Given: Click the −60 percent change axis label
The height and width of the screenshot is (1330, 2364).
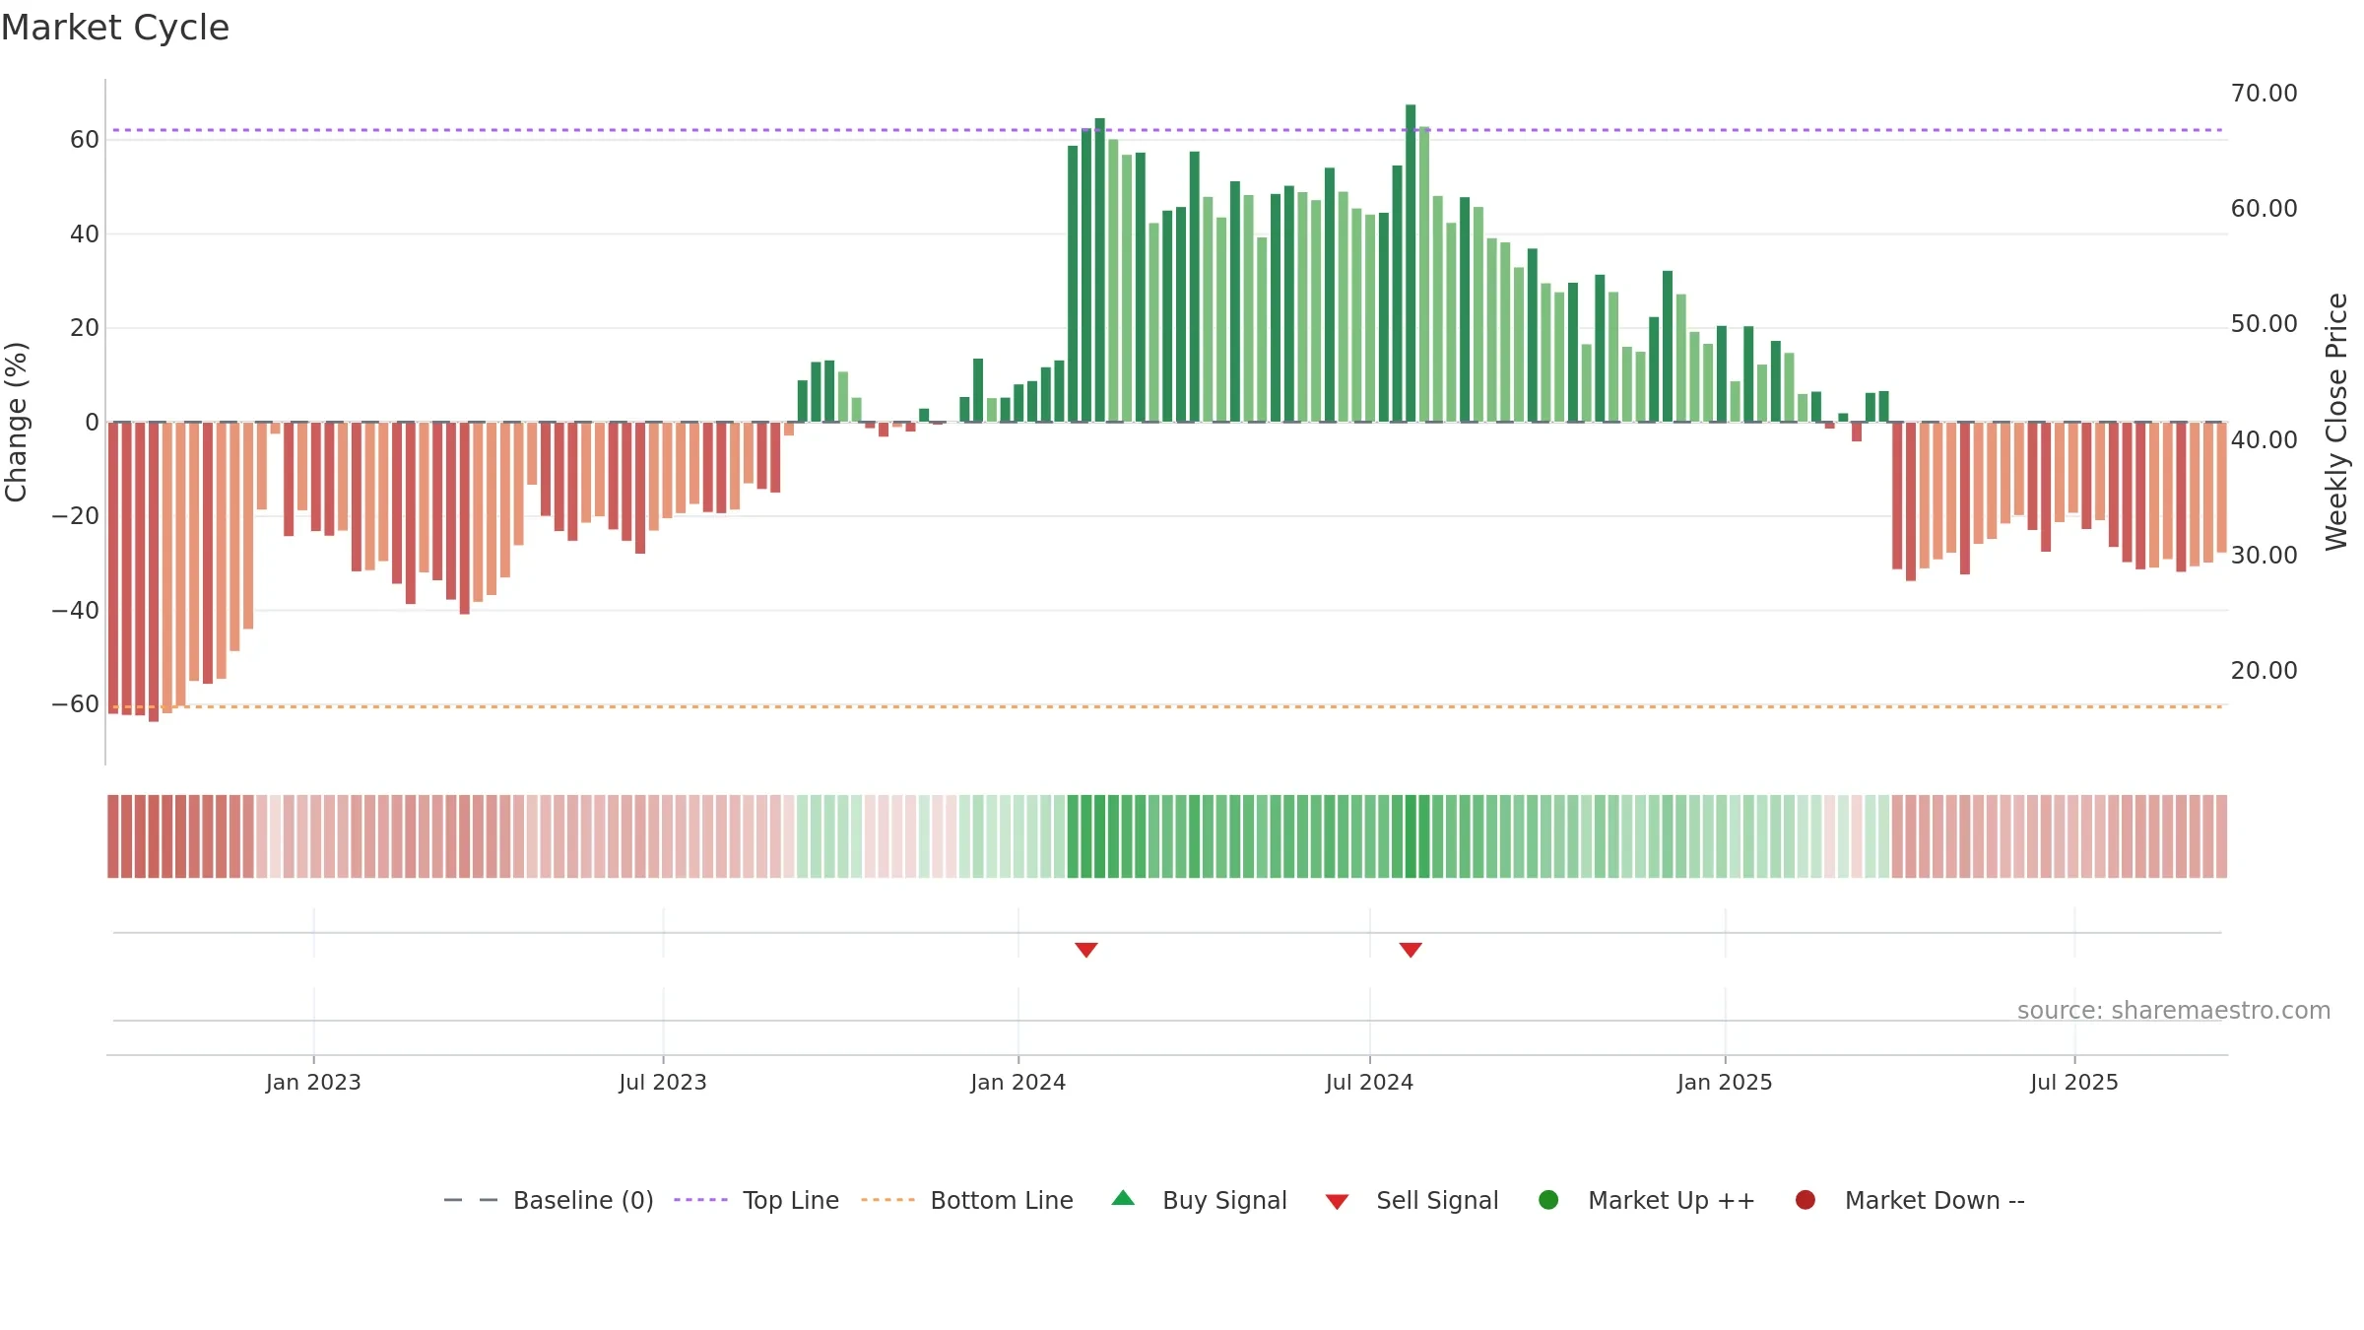Looking at the screenshot, I should coord(76,704).
